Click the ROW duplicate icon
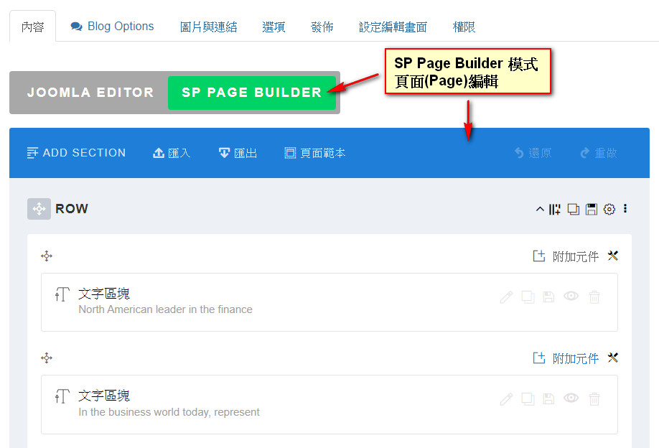The height and width of the screenshot is (448, 659). (x=574, y=209)
